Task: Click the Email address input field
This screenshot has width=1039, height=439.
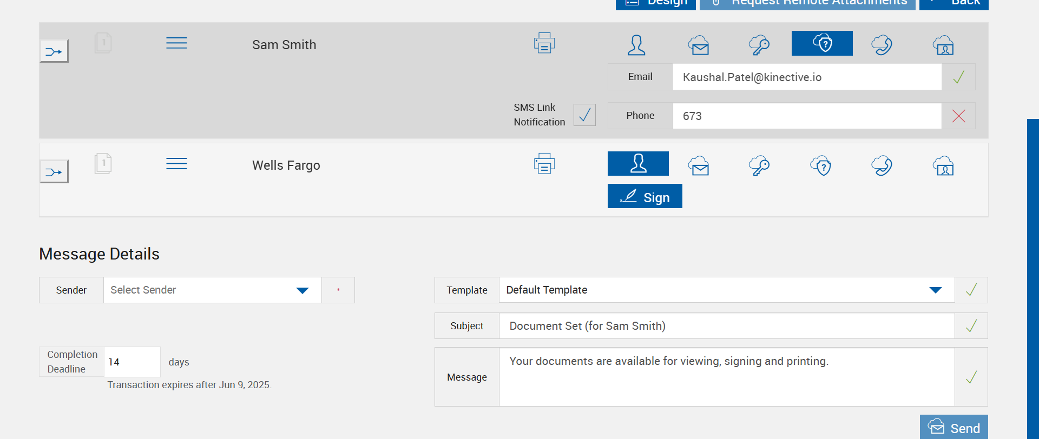Action: pyautogui.click(x=806, y=77)
